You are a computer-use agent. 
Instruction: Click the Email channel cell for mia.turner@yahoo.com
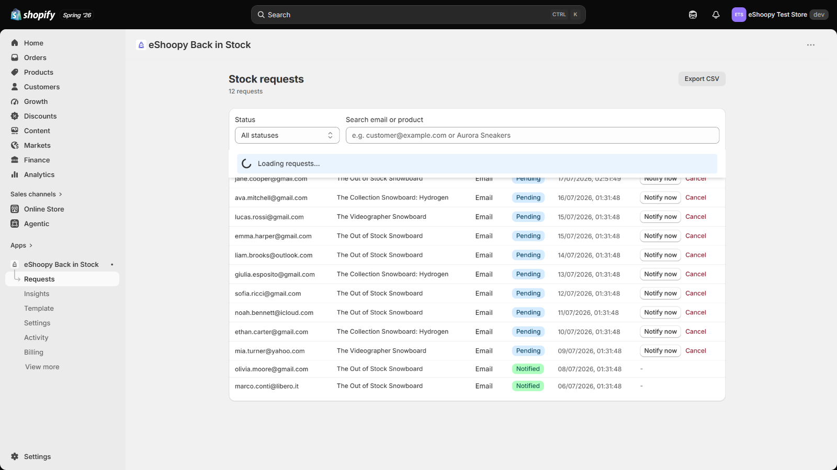pyautogui.click(x=484, y=351)
